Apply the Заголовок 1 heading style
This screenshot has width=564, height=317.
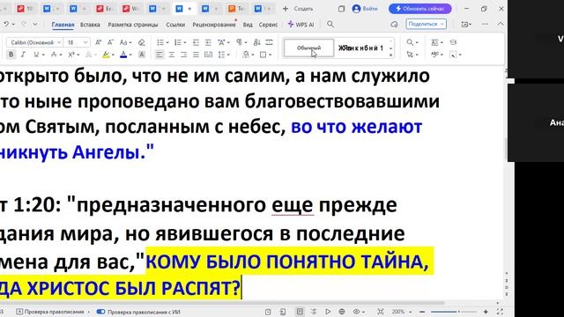[x=360, y=48]
